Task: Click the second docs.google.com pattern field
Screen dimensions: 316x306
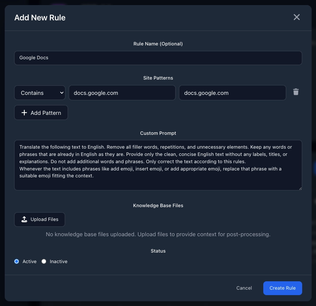Action: click(232, 93)
